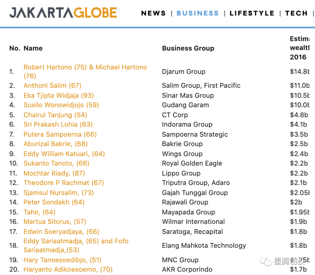Click the Jakarta Globe logo
315x275 pixels.
click(63, 13)
